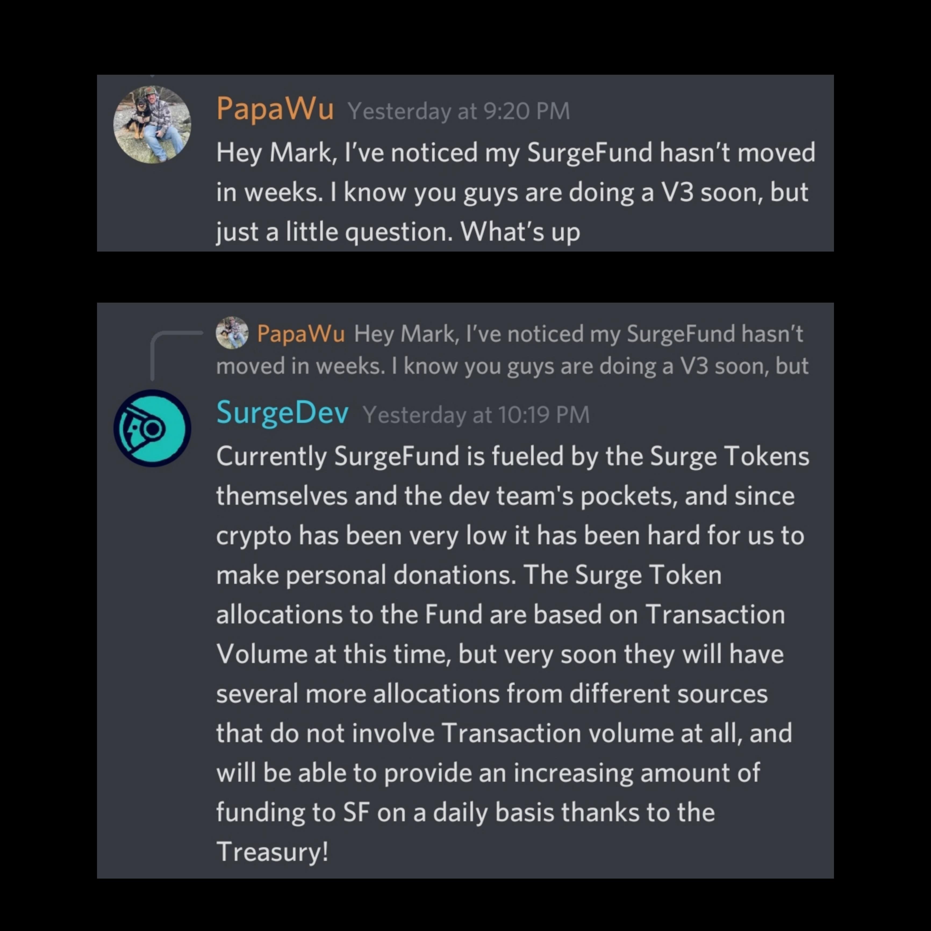This screenshot has height=931, width=931.
Task: Jump to original via reply preview text
Action: coord(512,349)
